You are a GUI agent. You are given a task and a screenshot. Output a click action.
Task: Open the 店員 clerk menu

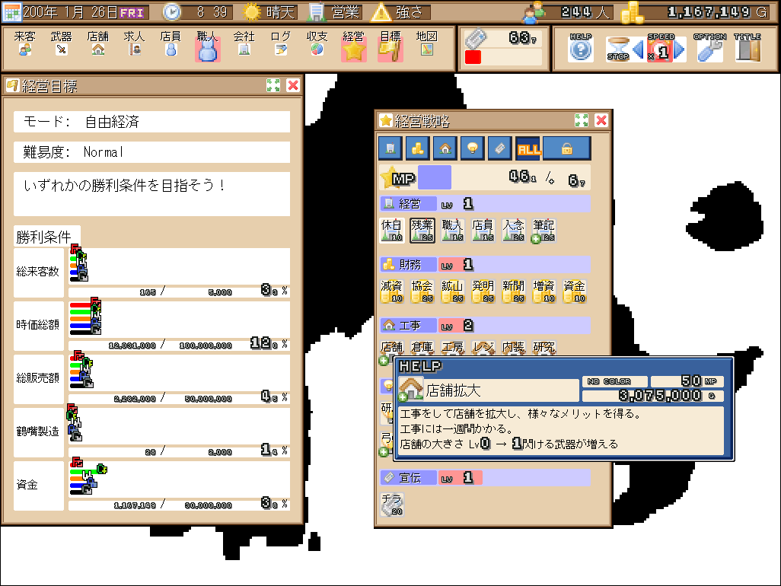tap(171, 44)
